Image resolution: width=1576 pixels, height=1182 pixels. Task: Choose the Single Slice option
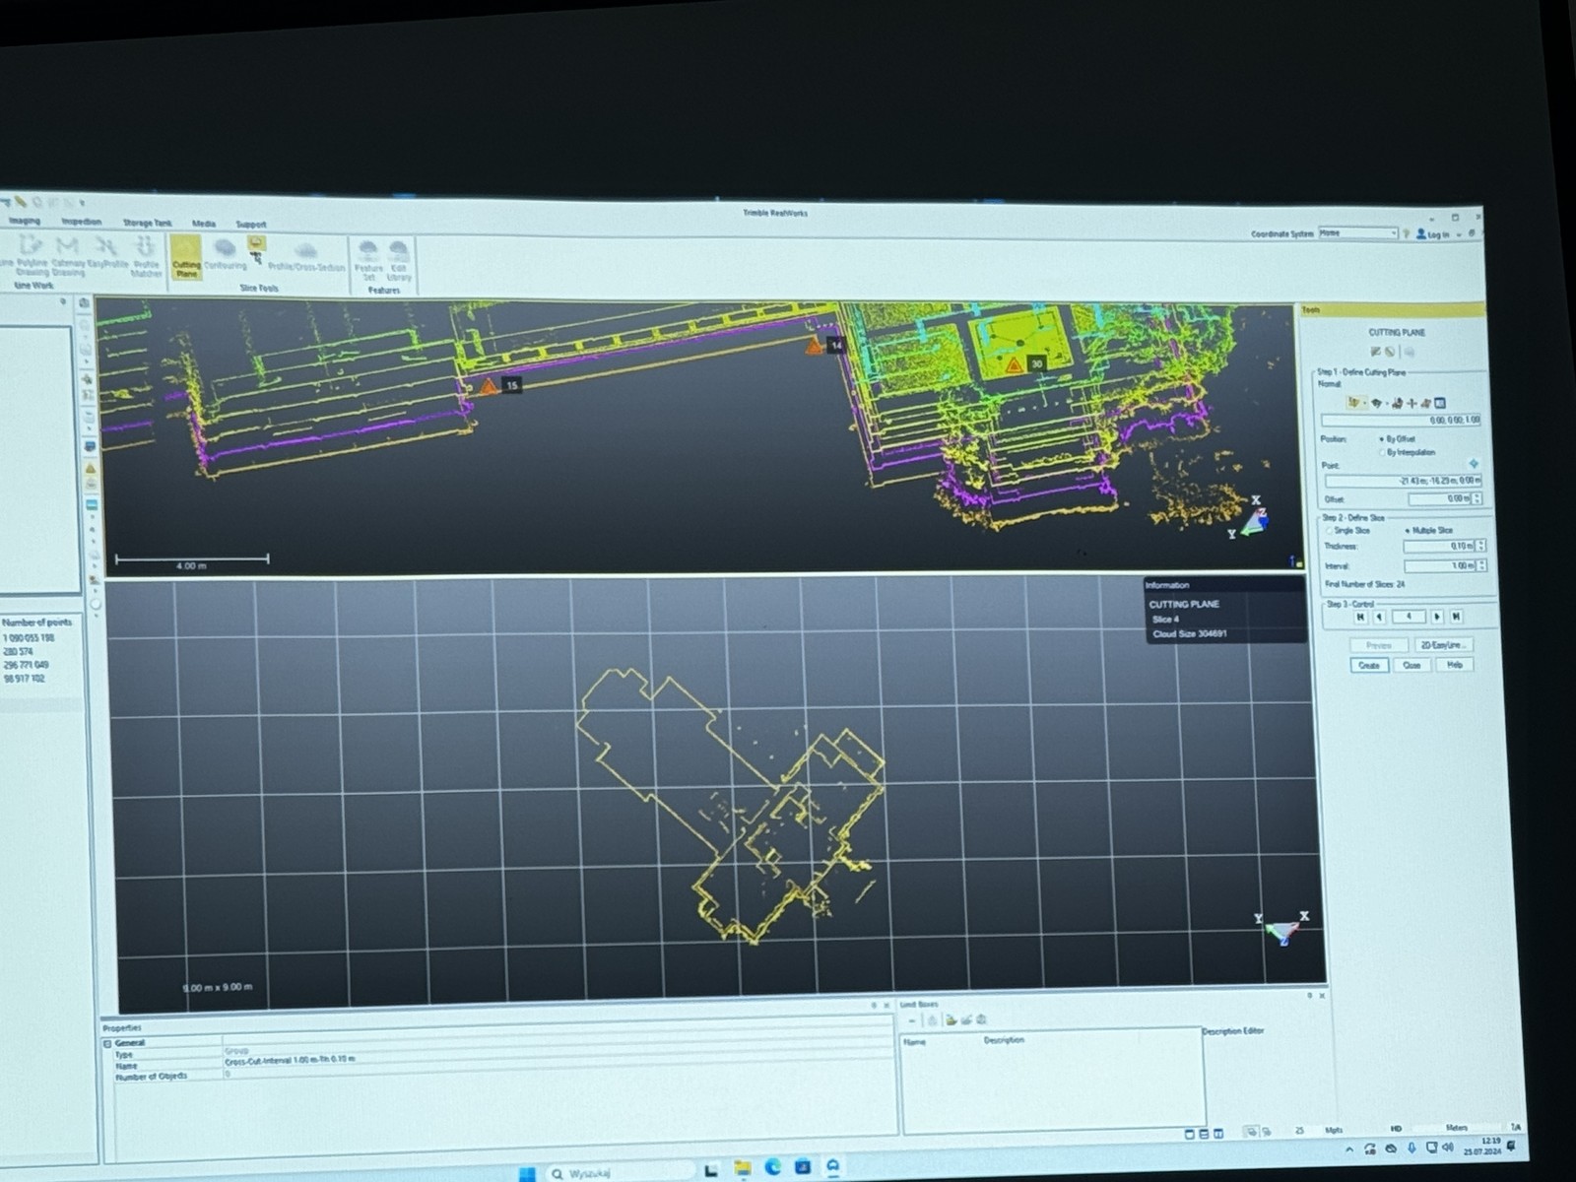coord(1330,531)
